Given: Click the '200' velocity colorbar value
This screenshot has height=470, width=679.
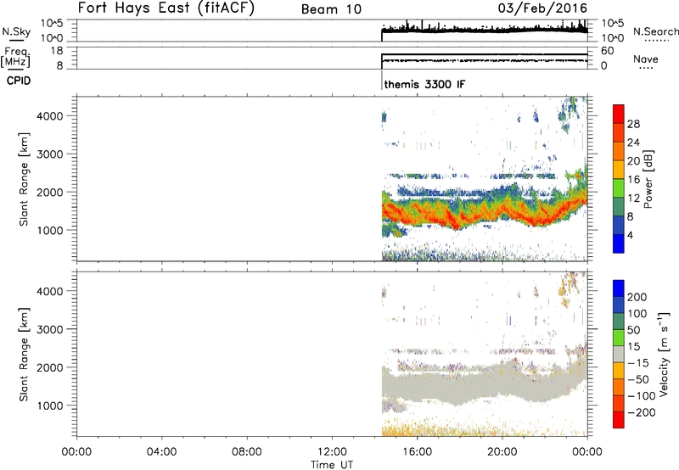Looking at the screenshot, I should click(637, 297).
